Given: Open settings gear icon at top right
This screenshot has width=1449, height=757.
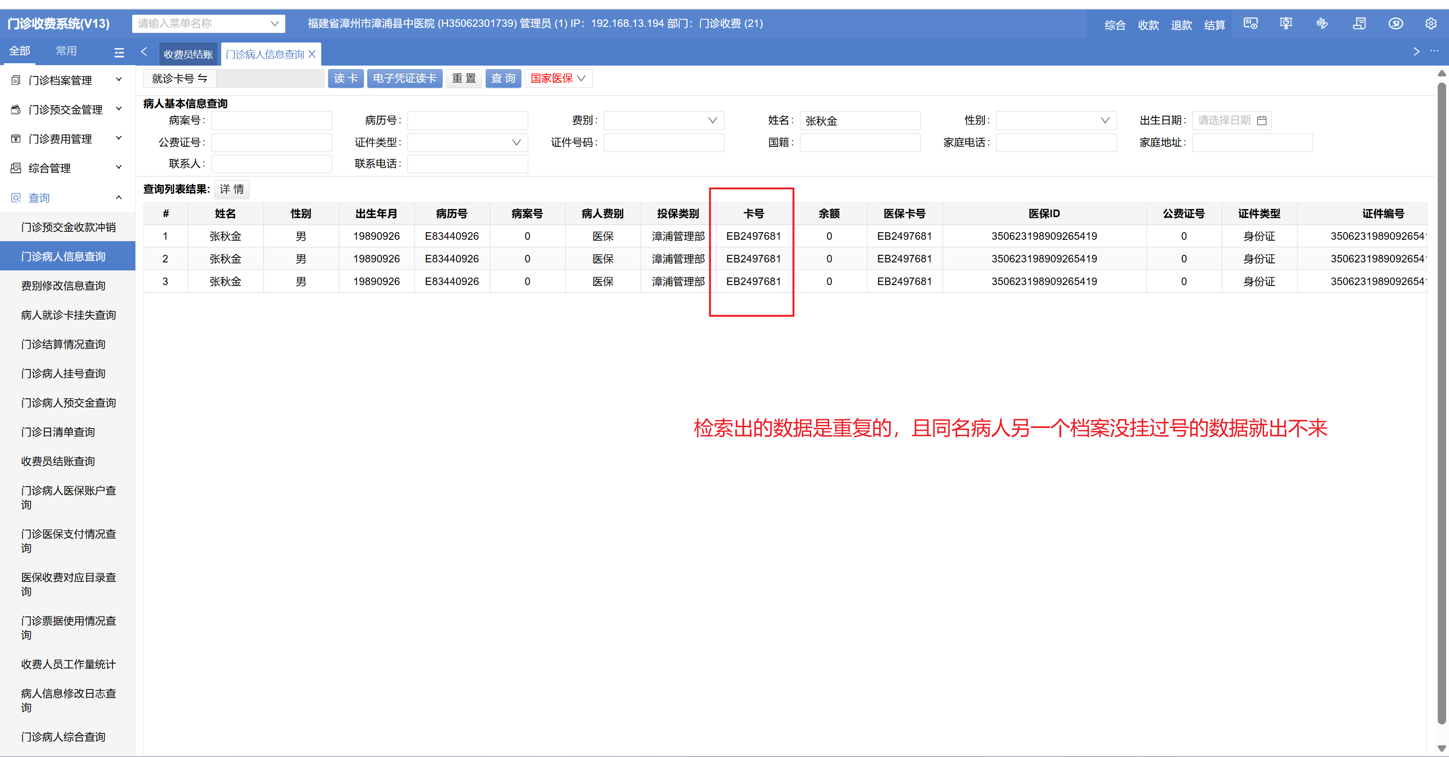Looking at the screenshot, I should click(1431, 24).
